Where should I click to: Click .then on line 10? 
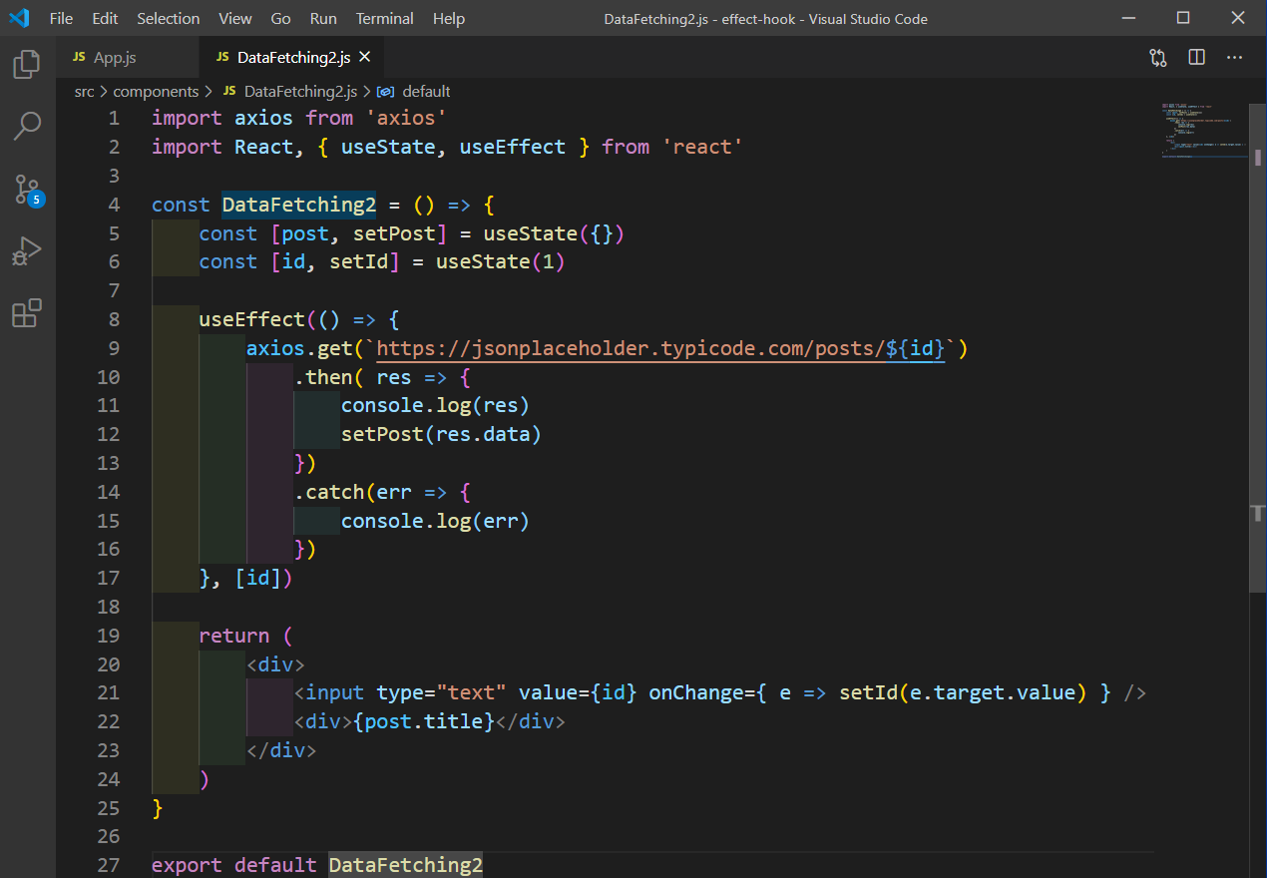(323, 377)
